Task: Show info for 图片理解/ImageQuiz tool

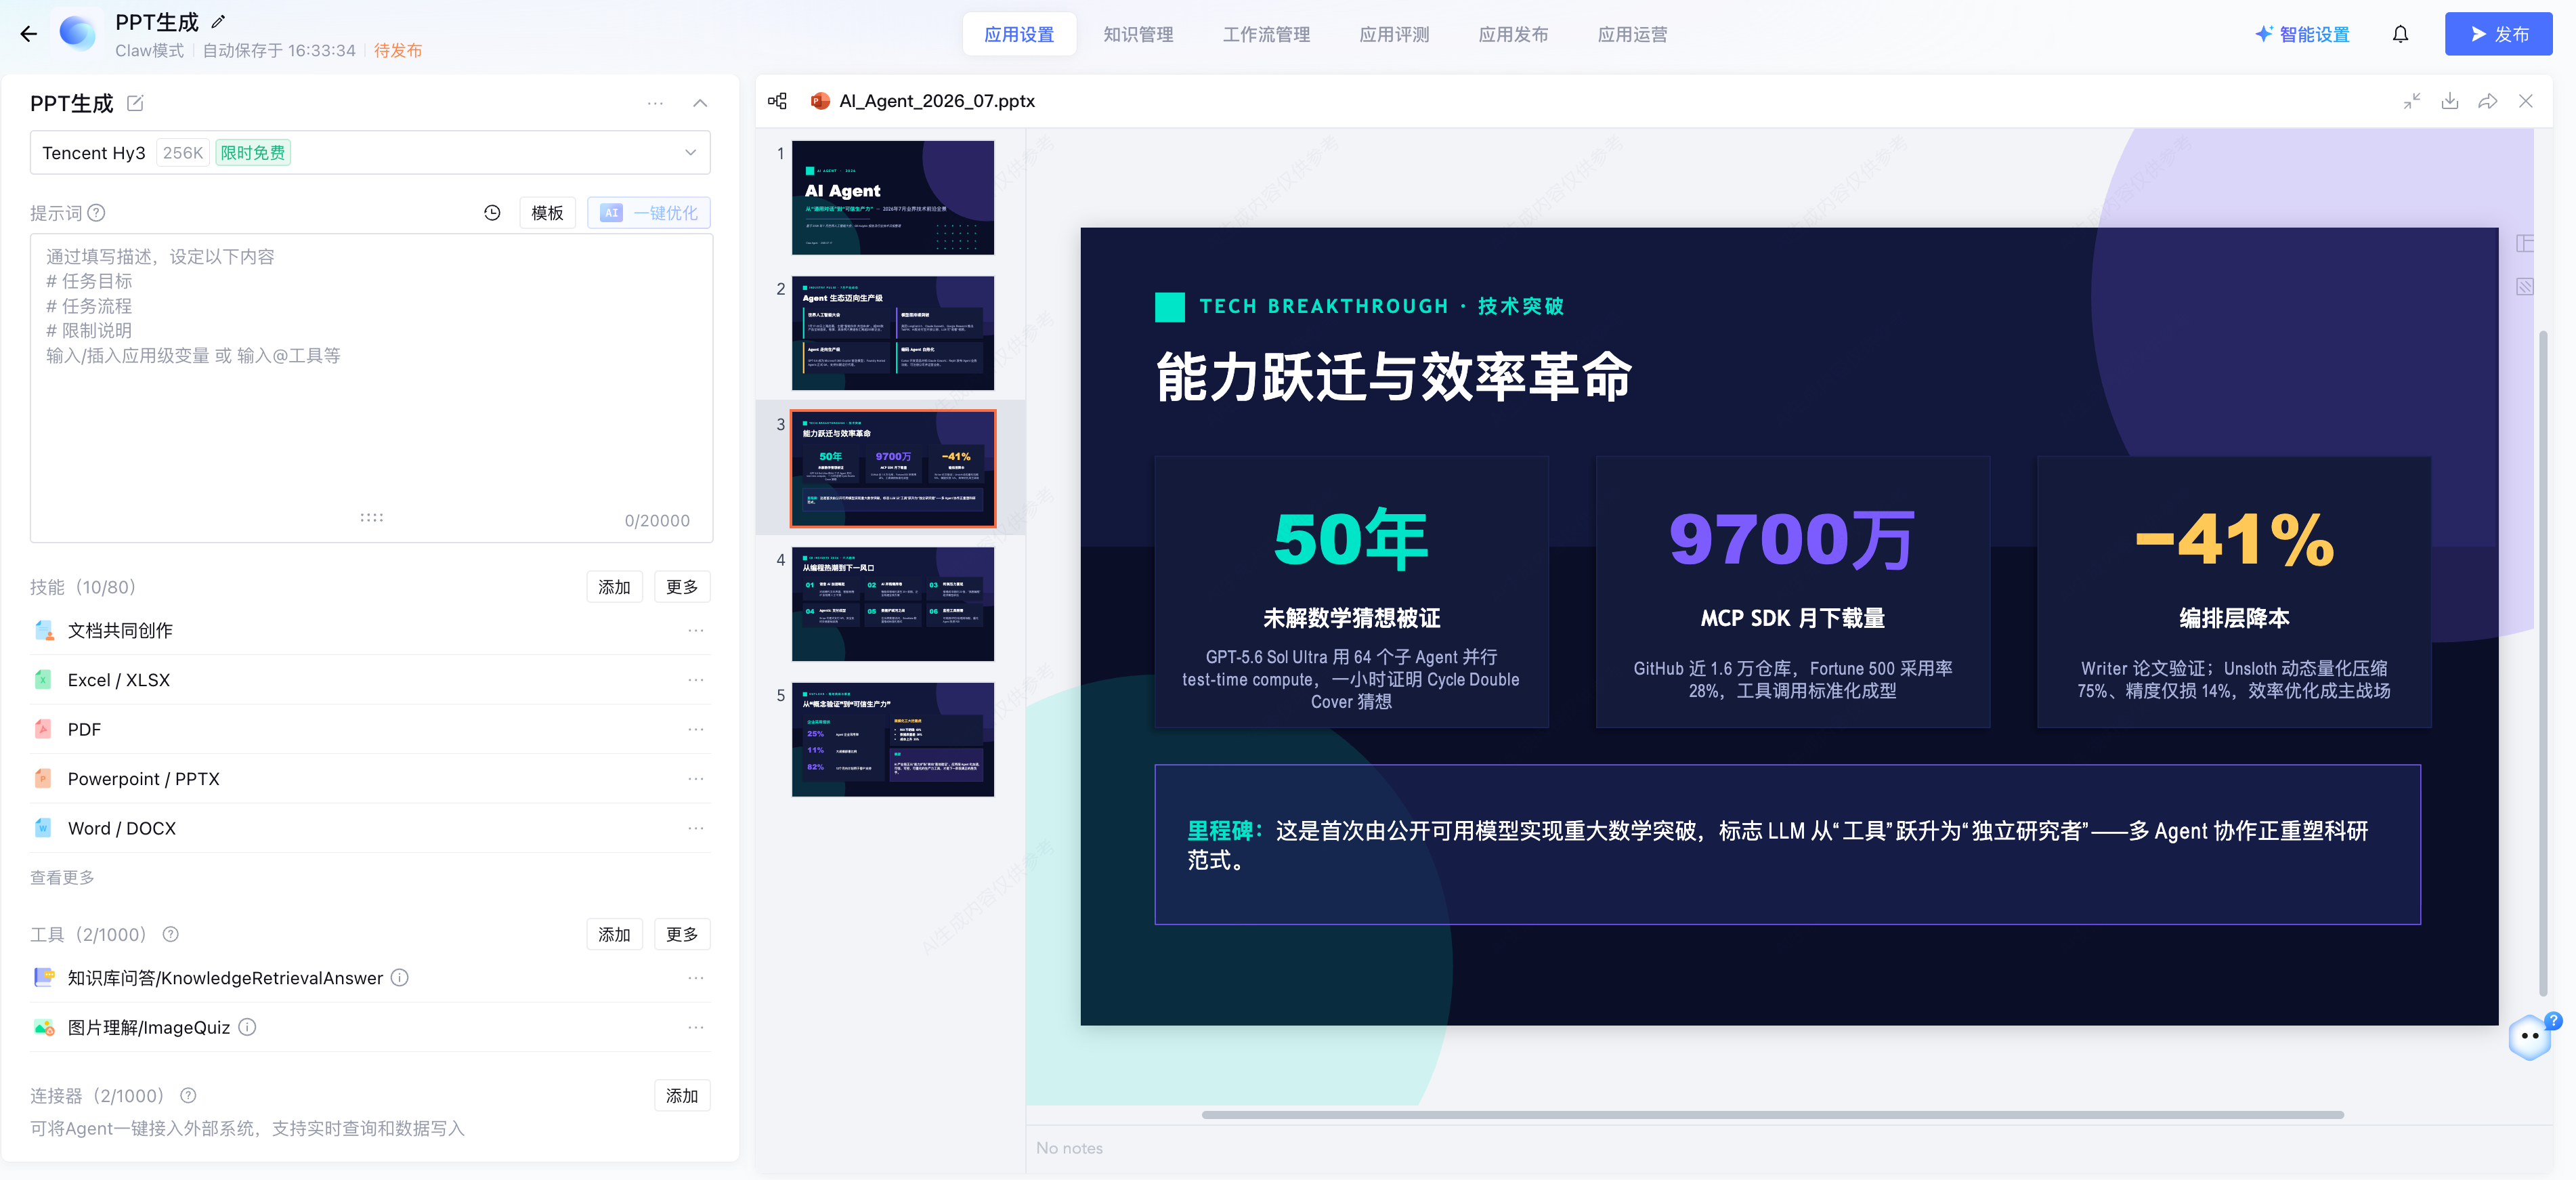Action: click(x=247, y=1026)
